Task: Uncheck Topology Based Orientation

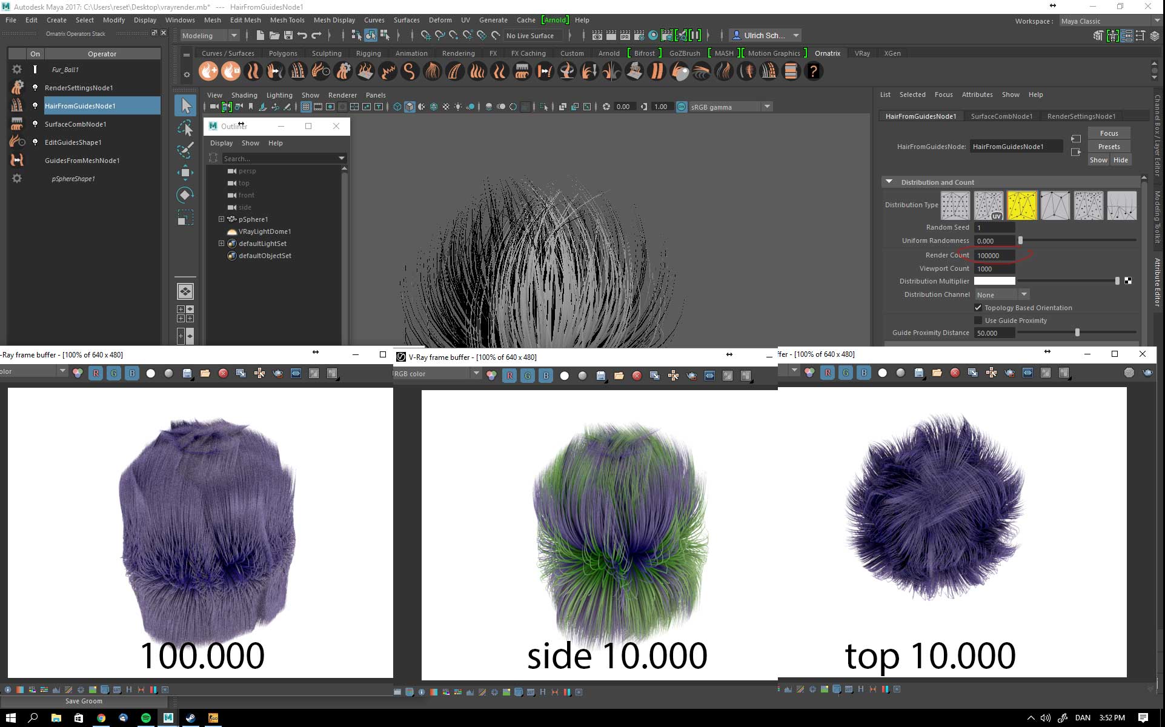Action: [x=978, y=308]
